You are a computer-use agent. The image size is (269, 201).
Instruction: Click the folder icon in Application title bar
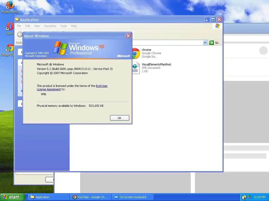click(17, 19)
